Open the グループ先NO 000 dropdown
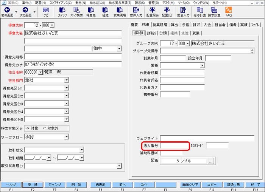Viewport: 265px width, 192px height. [x=187, y=43]
